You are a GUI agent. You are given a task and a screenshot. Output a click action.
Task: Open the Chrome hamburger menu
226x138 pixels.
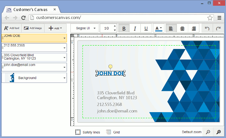click(x=220, y=18)
